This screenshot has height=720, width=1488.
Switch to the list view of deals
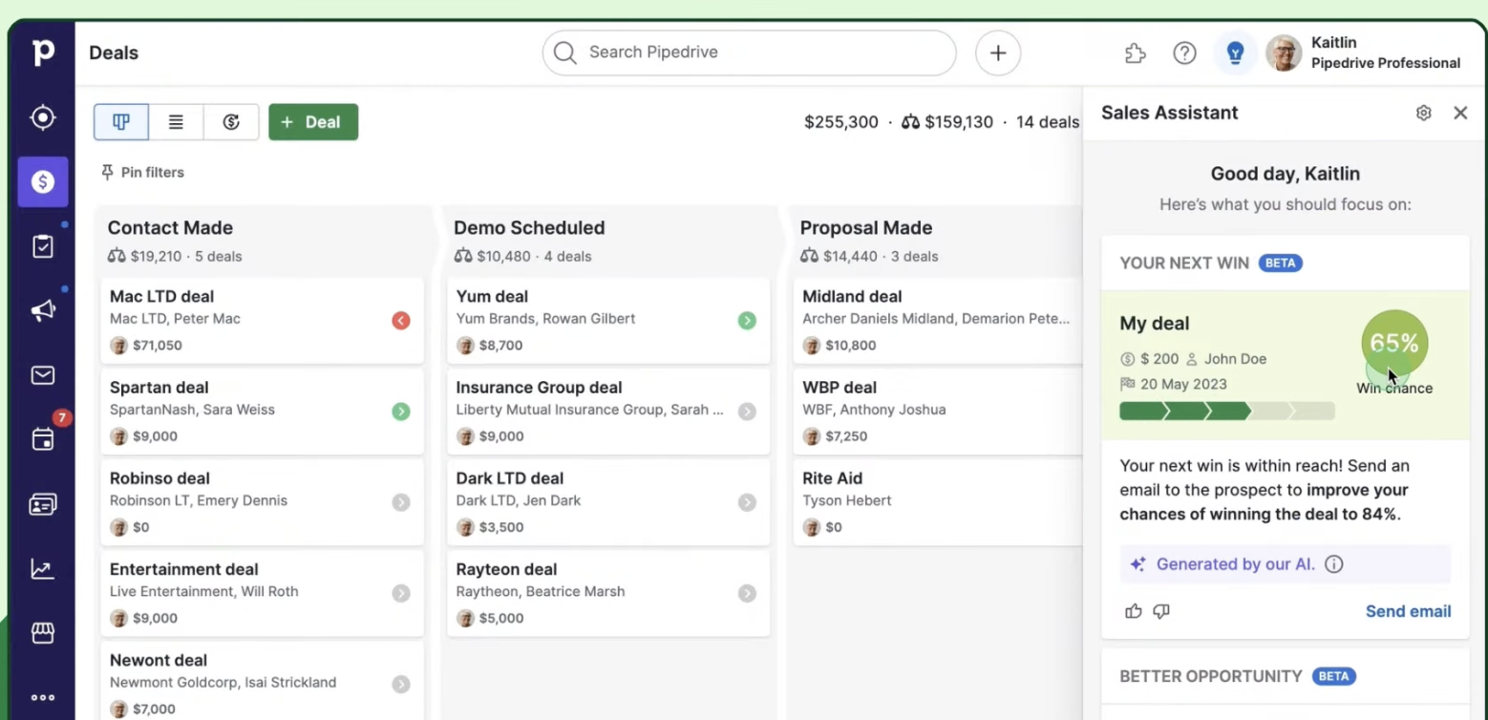click(x=176, y=121)
